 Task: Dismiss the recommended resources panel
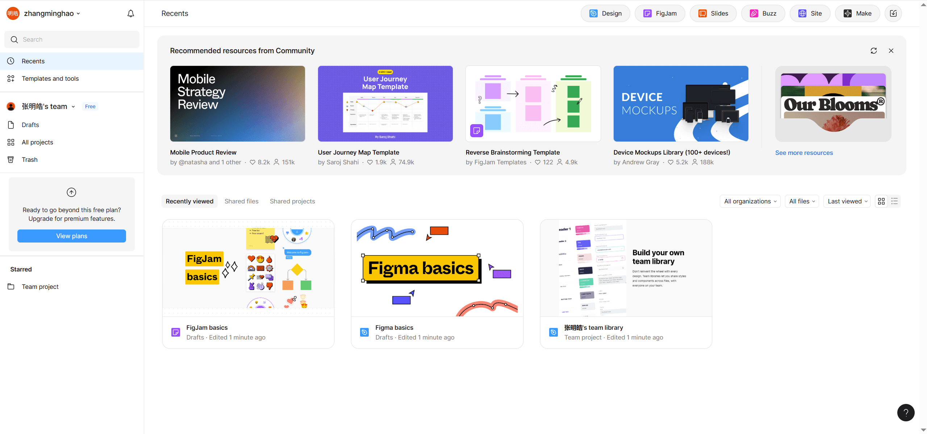pyautogui.click(x=891, y=51)
